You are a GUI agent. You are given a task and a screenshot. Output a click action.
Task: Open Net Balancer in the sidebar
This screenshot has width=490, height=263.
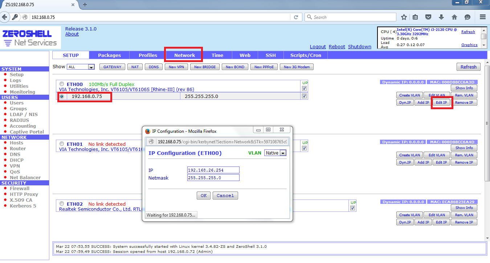pyautogui.click(x=25, y=177)
